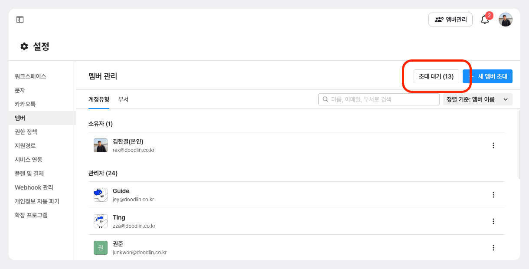Click the 새 멤버 초대 button
The width and height of the screenshot is (529, 269).
488,76
